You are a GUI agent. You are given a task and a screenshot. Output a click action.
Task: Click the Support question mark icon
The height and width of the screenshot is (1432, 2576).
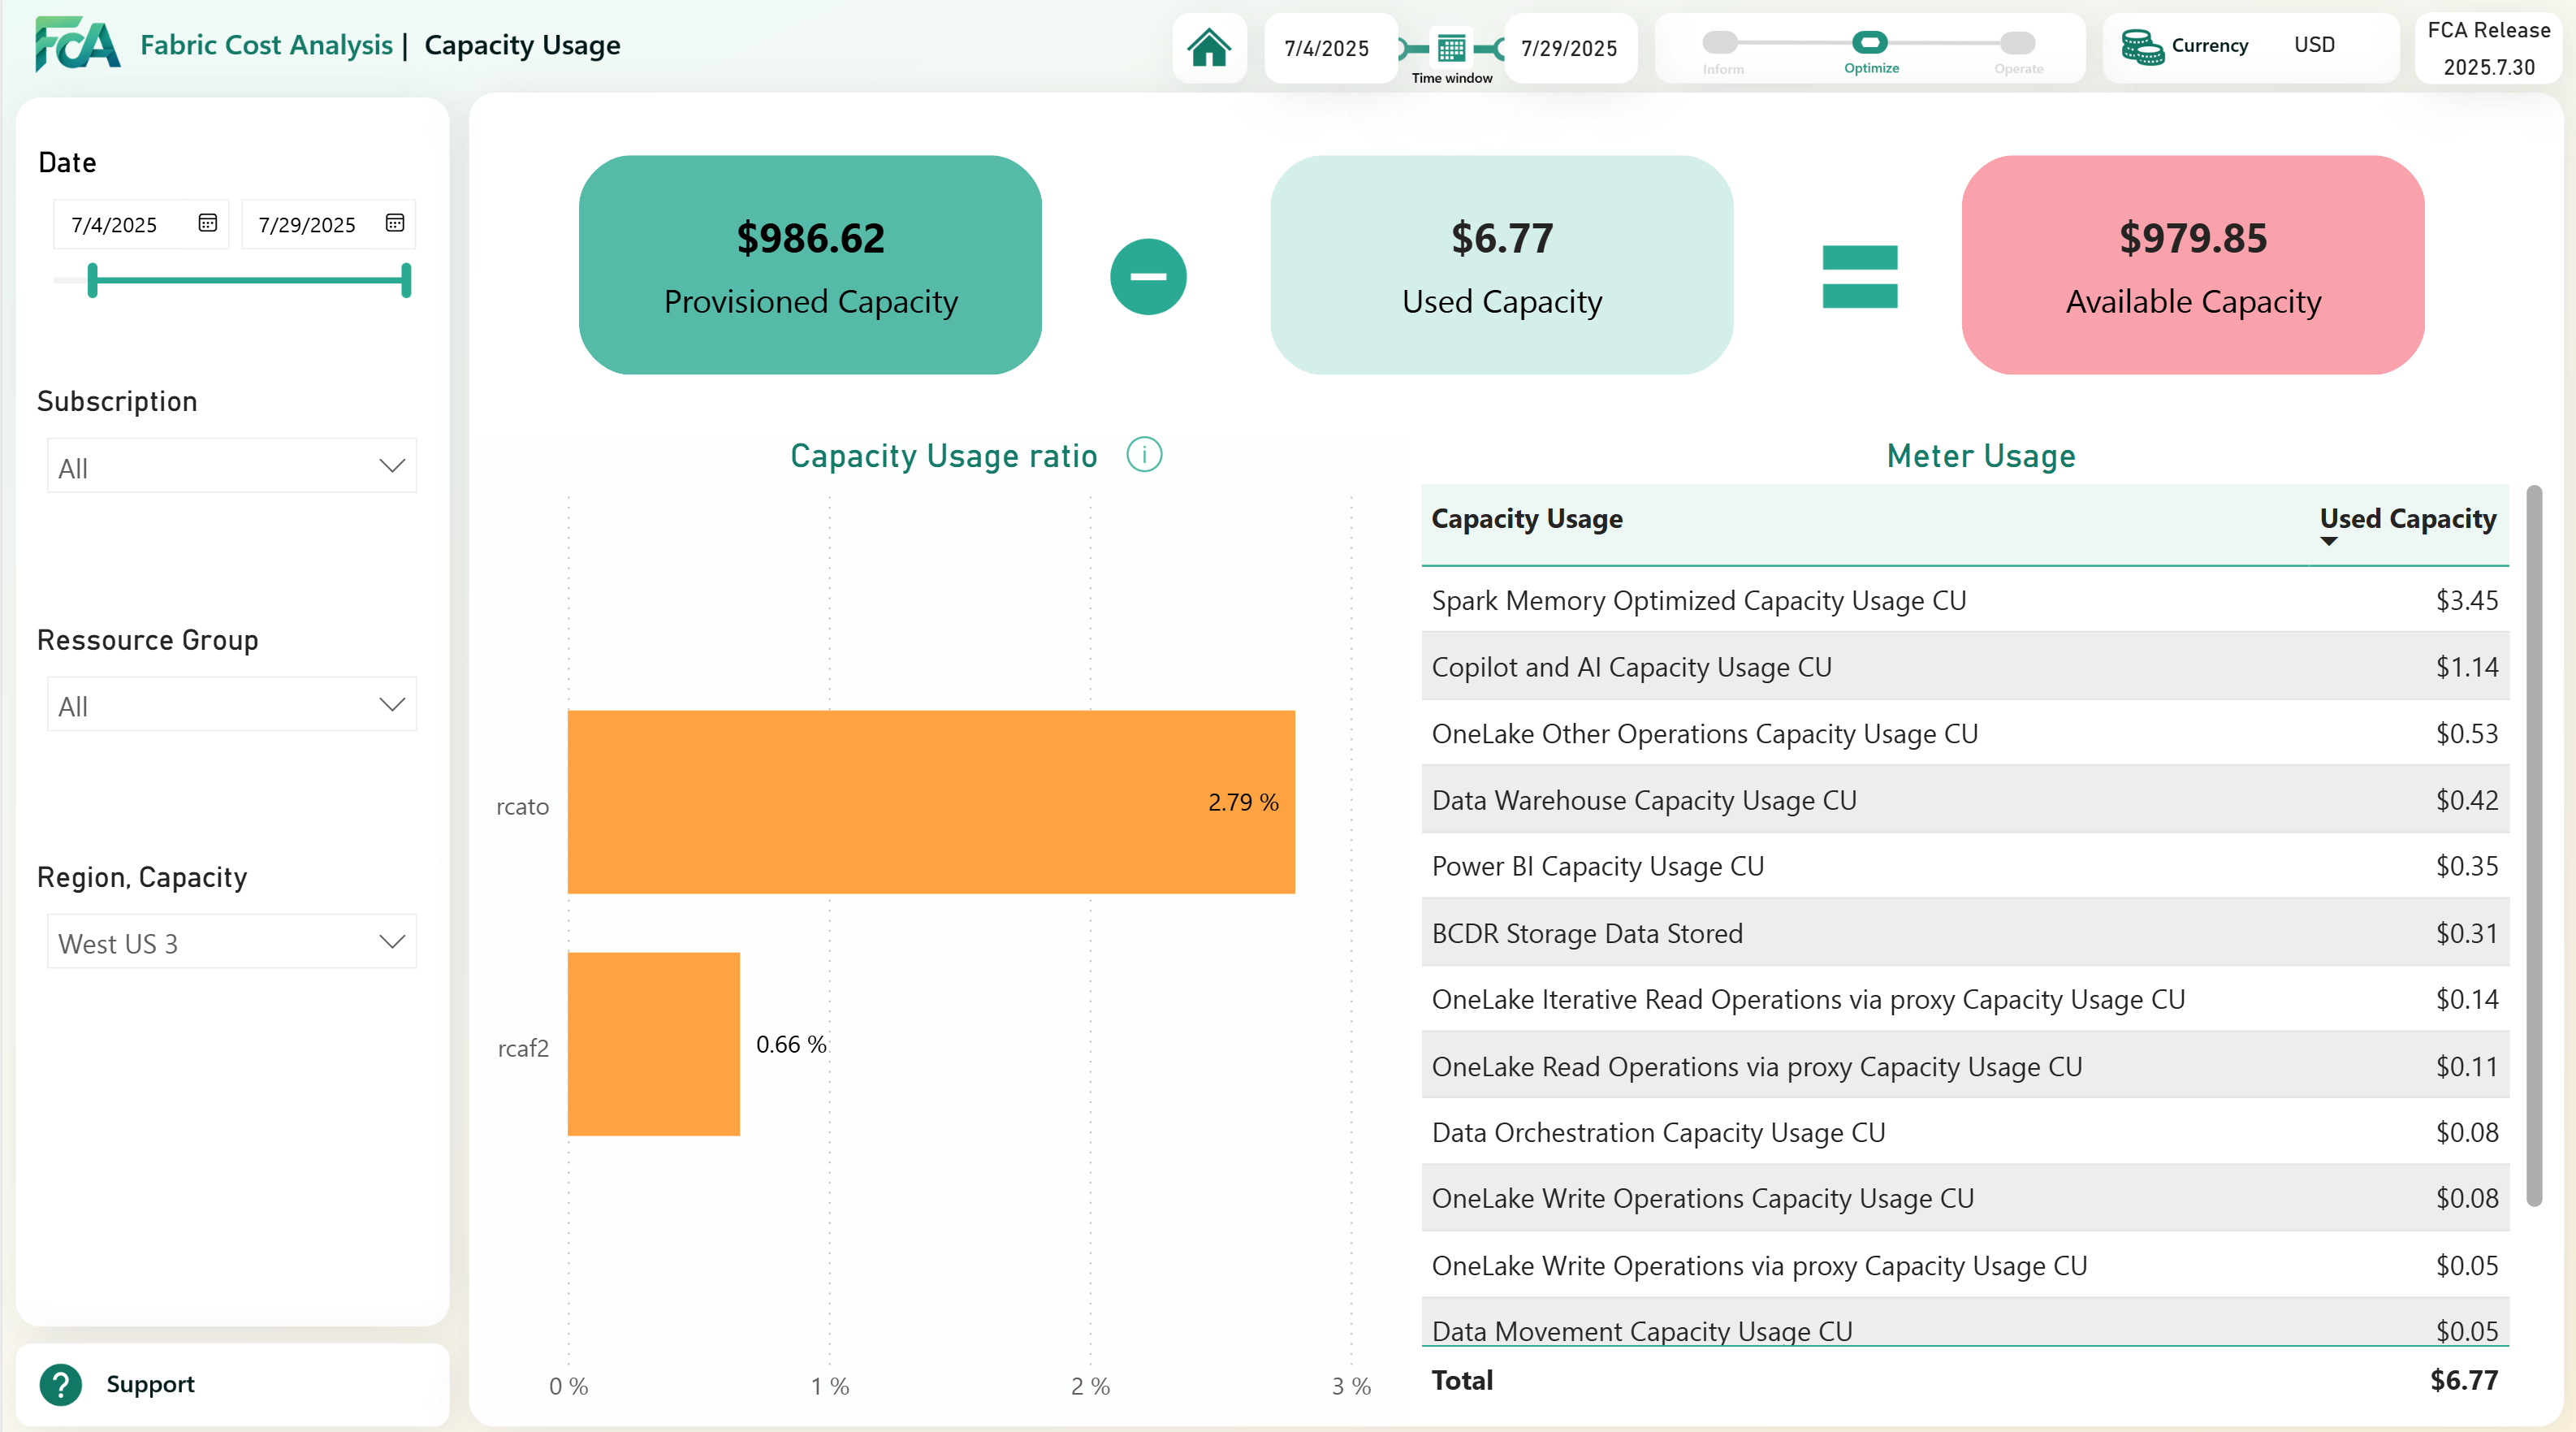coord(60,1385)
